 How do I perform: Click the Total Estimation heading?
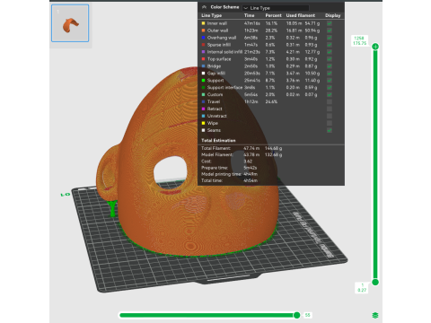coord(218,141)
